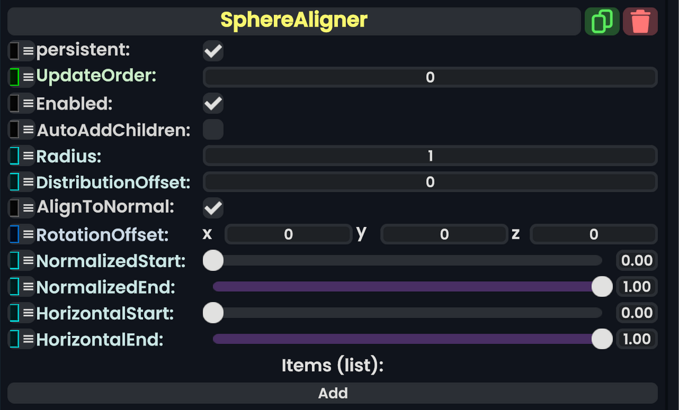Screen dimensions: 679x410
Task: Uncheck the persistent checkbox
Action: tap(213, 50)
